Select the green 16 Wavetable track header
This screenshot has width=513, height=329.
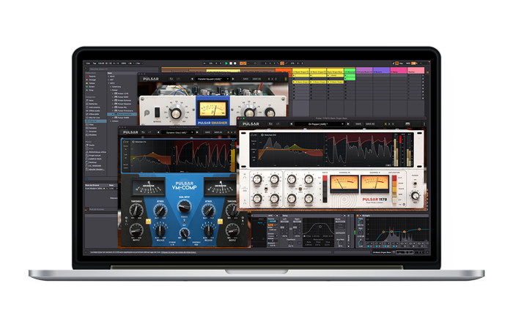(x=350, y=72)
